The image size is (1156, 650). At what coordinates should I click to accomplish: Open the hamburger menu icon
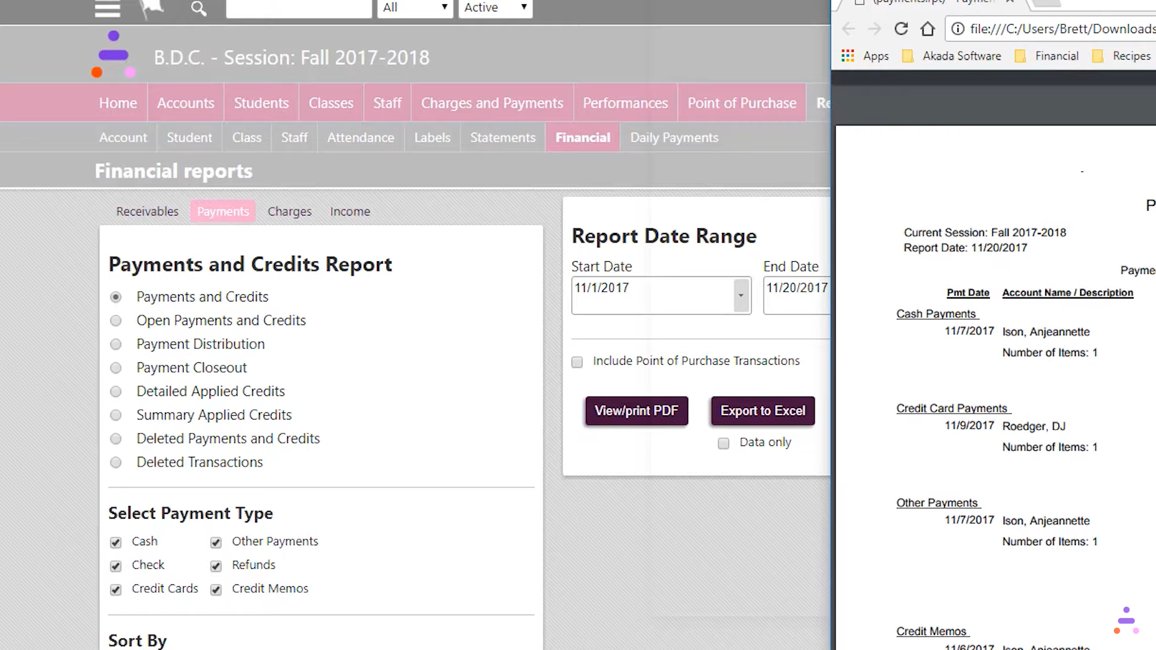coord(108,8)
